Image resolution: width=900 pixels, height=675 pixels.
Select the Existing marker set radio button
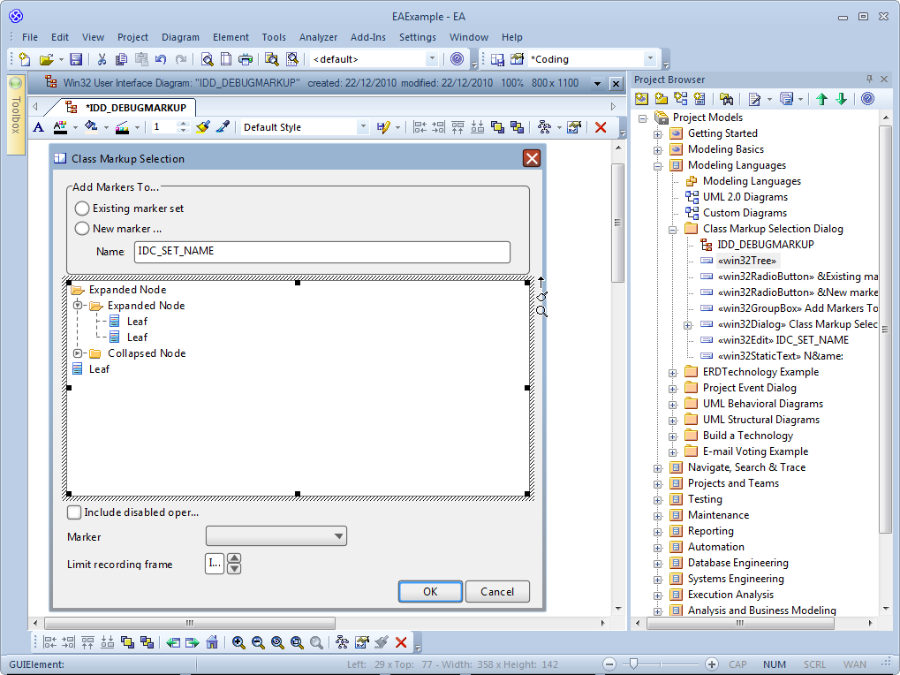click(81, 209)
